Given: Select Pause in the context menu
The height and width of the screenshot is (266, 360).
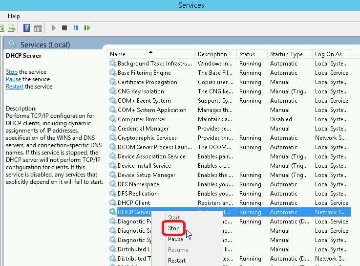Looking at the screenshot, I should (175, 239).
